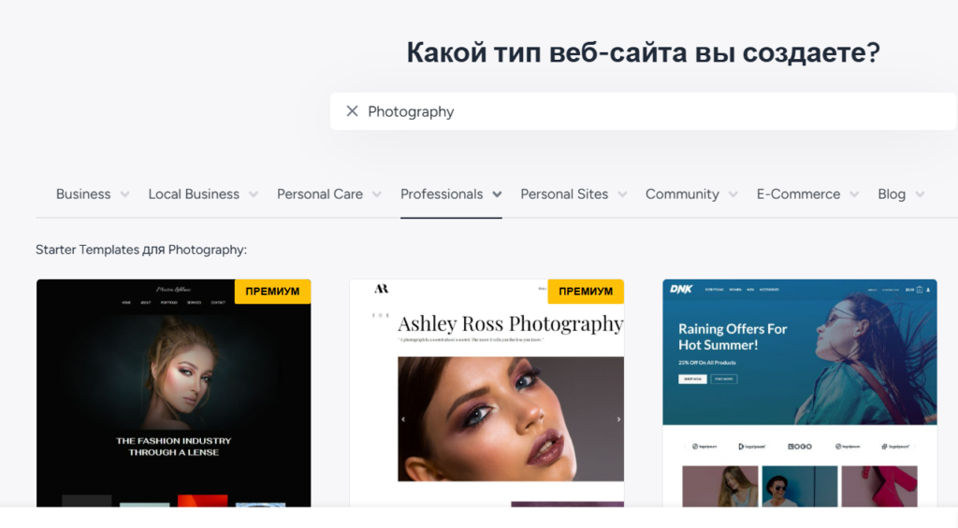Click Премиум badge on Ashley Ross template
Image resolution: width=958 pixels, height=528 pixels.
click(586, 292)
